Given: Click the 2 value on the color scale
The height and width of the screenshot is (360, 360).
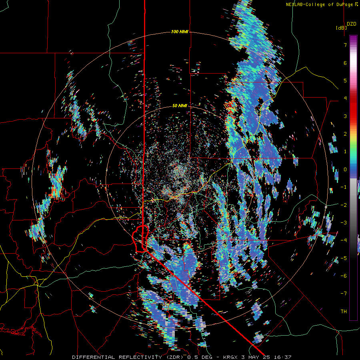Looking at the screenshot, I should click(x=345, y=134).
